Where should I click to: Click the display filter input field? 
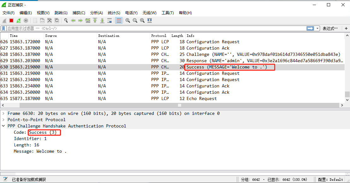[156, 29]
